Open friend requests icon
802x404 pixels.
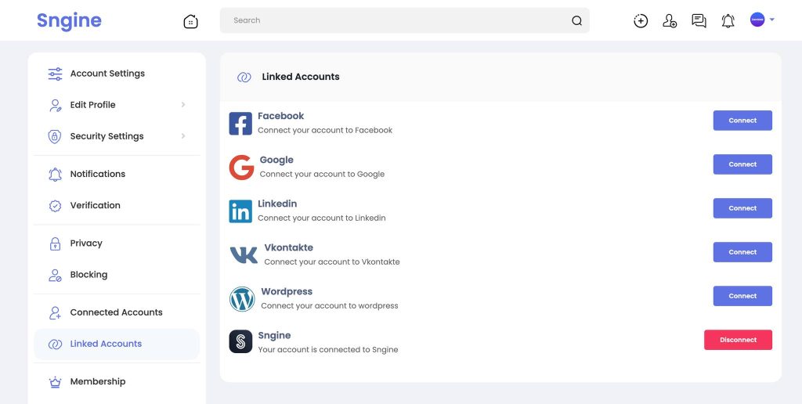click(x=670, y=20)
